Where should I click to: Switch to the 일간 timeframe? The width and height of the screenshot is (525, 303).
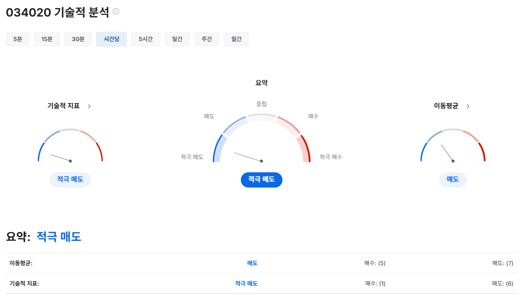[x=177, y=39]
